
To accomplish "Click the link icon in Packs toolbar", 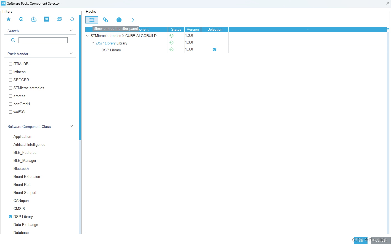I will pyautogui.click(x=105, y=20).
